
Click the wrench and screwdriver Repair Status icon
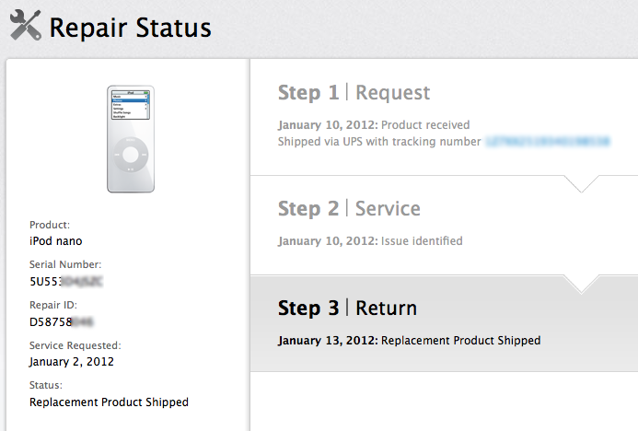pos(26,25)
